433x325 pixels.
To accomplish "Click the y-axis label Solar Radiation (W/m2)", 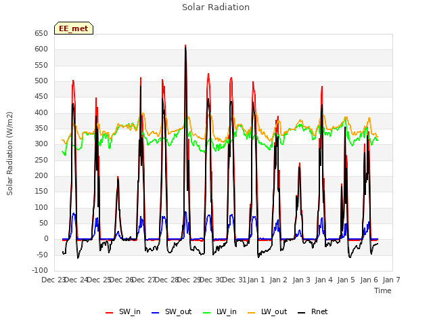I will point(9,154).
